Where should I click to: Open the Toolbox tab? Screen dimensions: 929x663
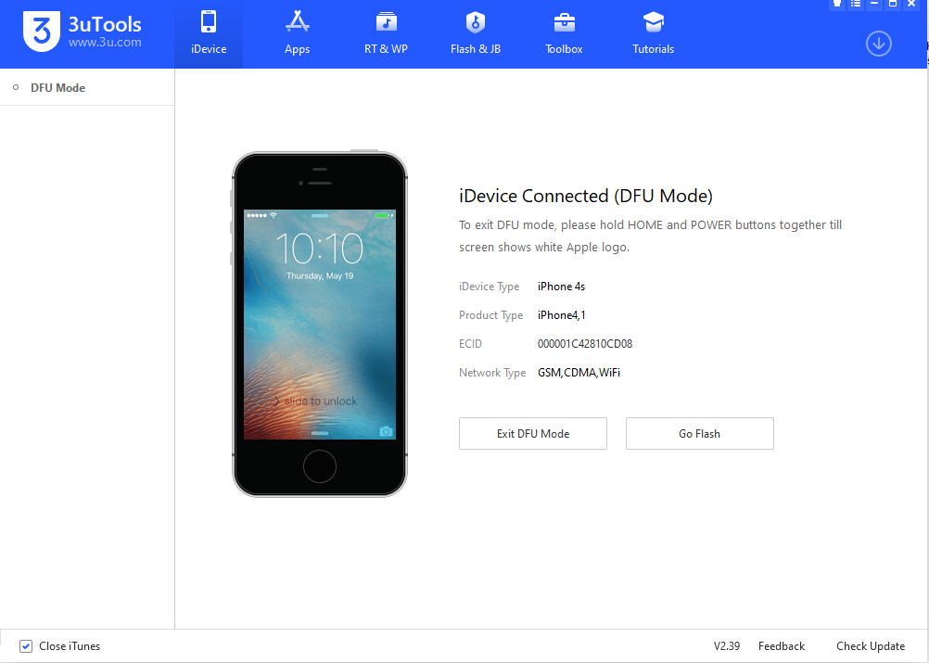click(564, 34)
